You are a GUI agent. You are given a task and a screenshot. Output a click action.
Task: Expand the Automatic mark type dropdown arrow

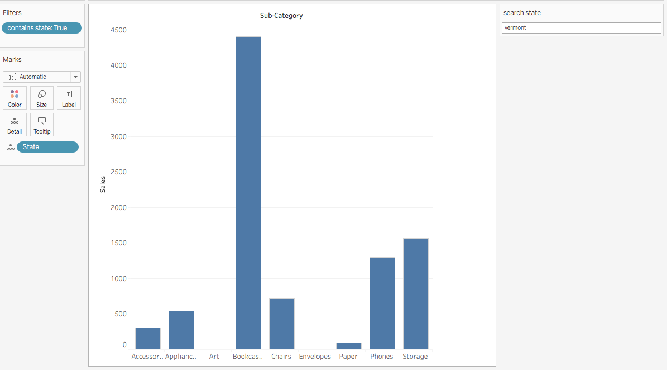(x=75, y=77)
